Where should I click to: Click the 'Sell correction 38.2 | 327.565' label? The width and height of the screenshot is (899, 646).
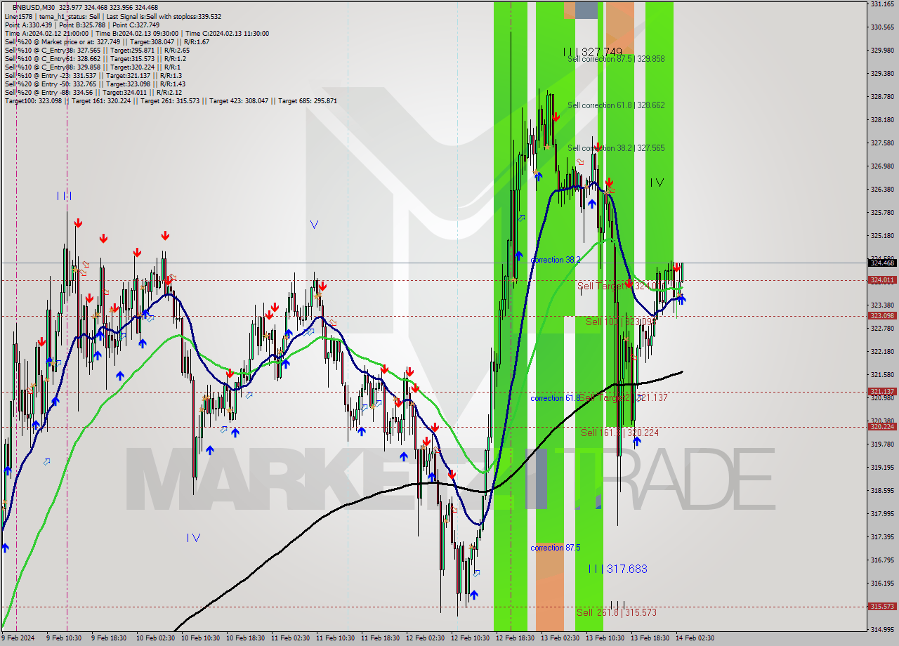tap(616, 148)
